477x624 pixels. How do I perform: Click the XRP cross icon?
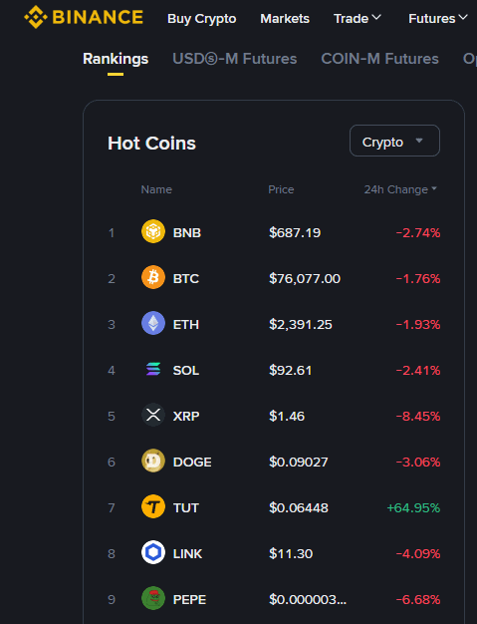(x=153, y=415)
